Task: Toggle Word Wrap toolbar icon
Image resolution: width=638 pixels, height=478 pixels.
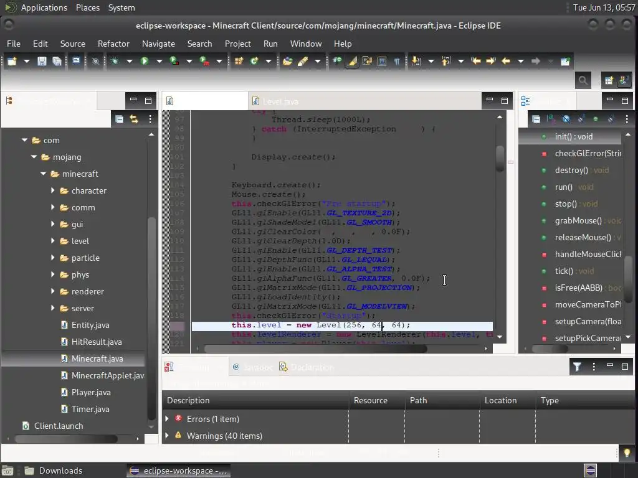Action: click(367, 61)
